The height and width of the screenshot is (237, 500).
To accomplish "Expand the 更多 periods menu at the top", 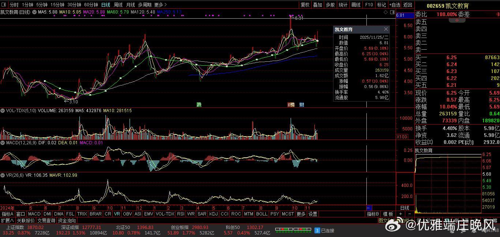I will pos(160,5).
